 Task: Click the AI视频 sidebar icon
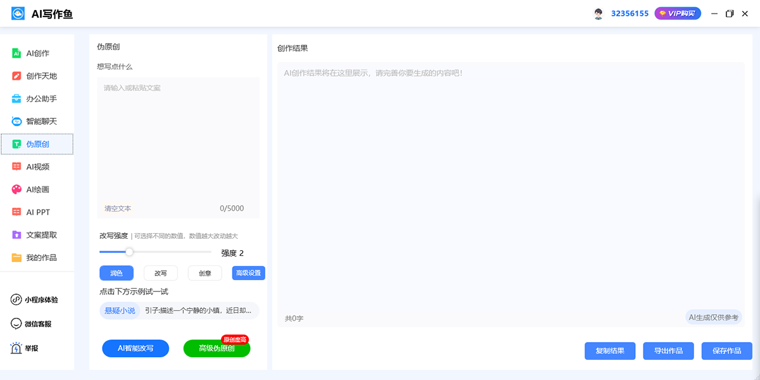(x=16, y=167)
